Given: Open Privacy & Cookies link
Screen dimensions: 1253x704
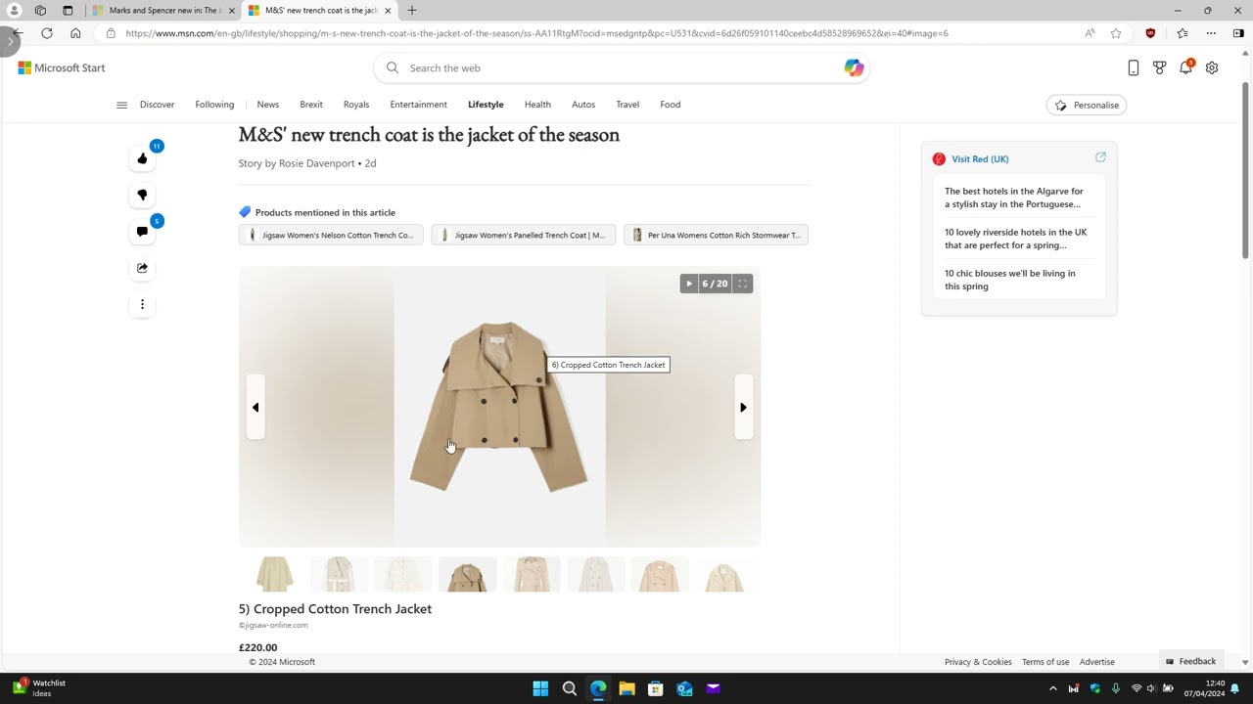Looking at the screenshot, I should [978, 662].
